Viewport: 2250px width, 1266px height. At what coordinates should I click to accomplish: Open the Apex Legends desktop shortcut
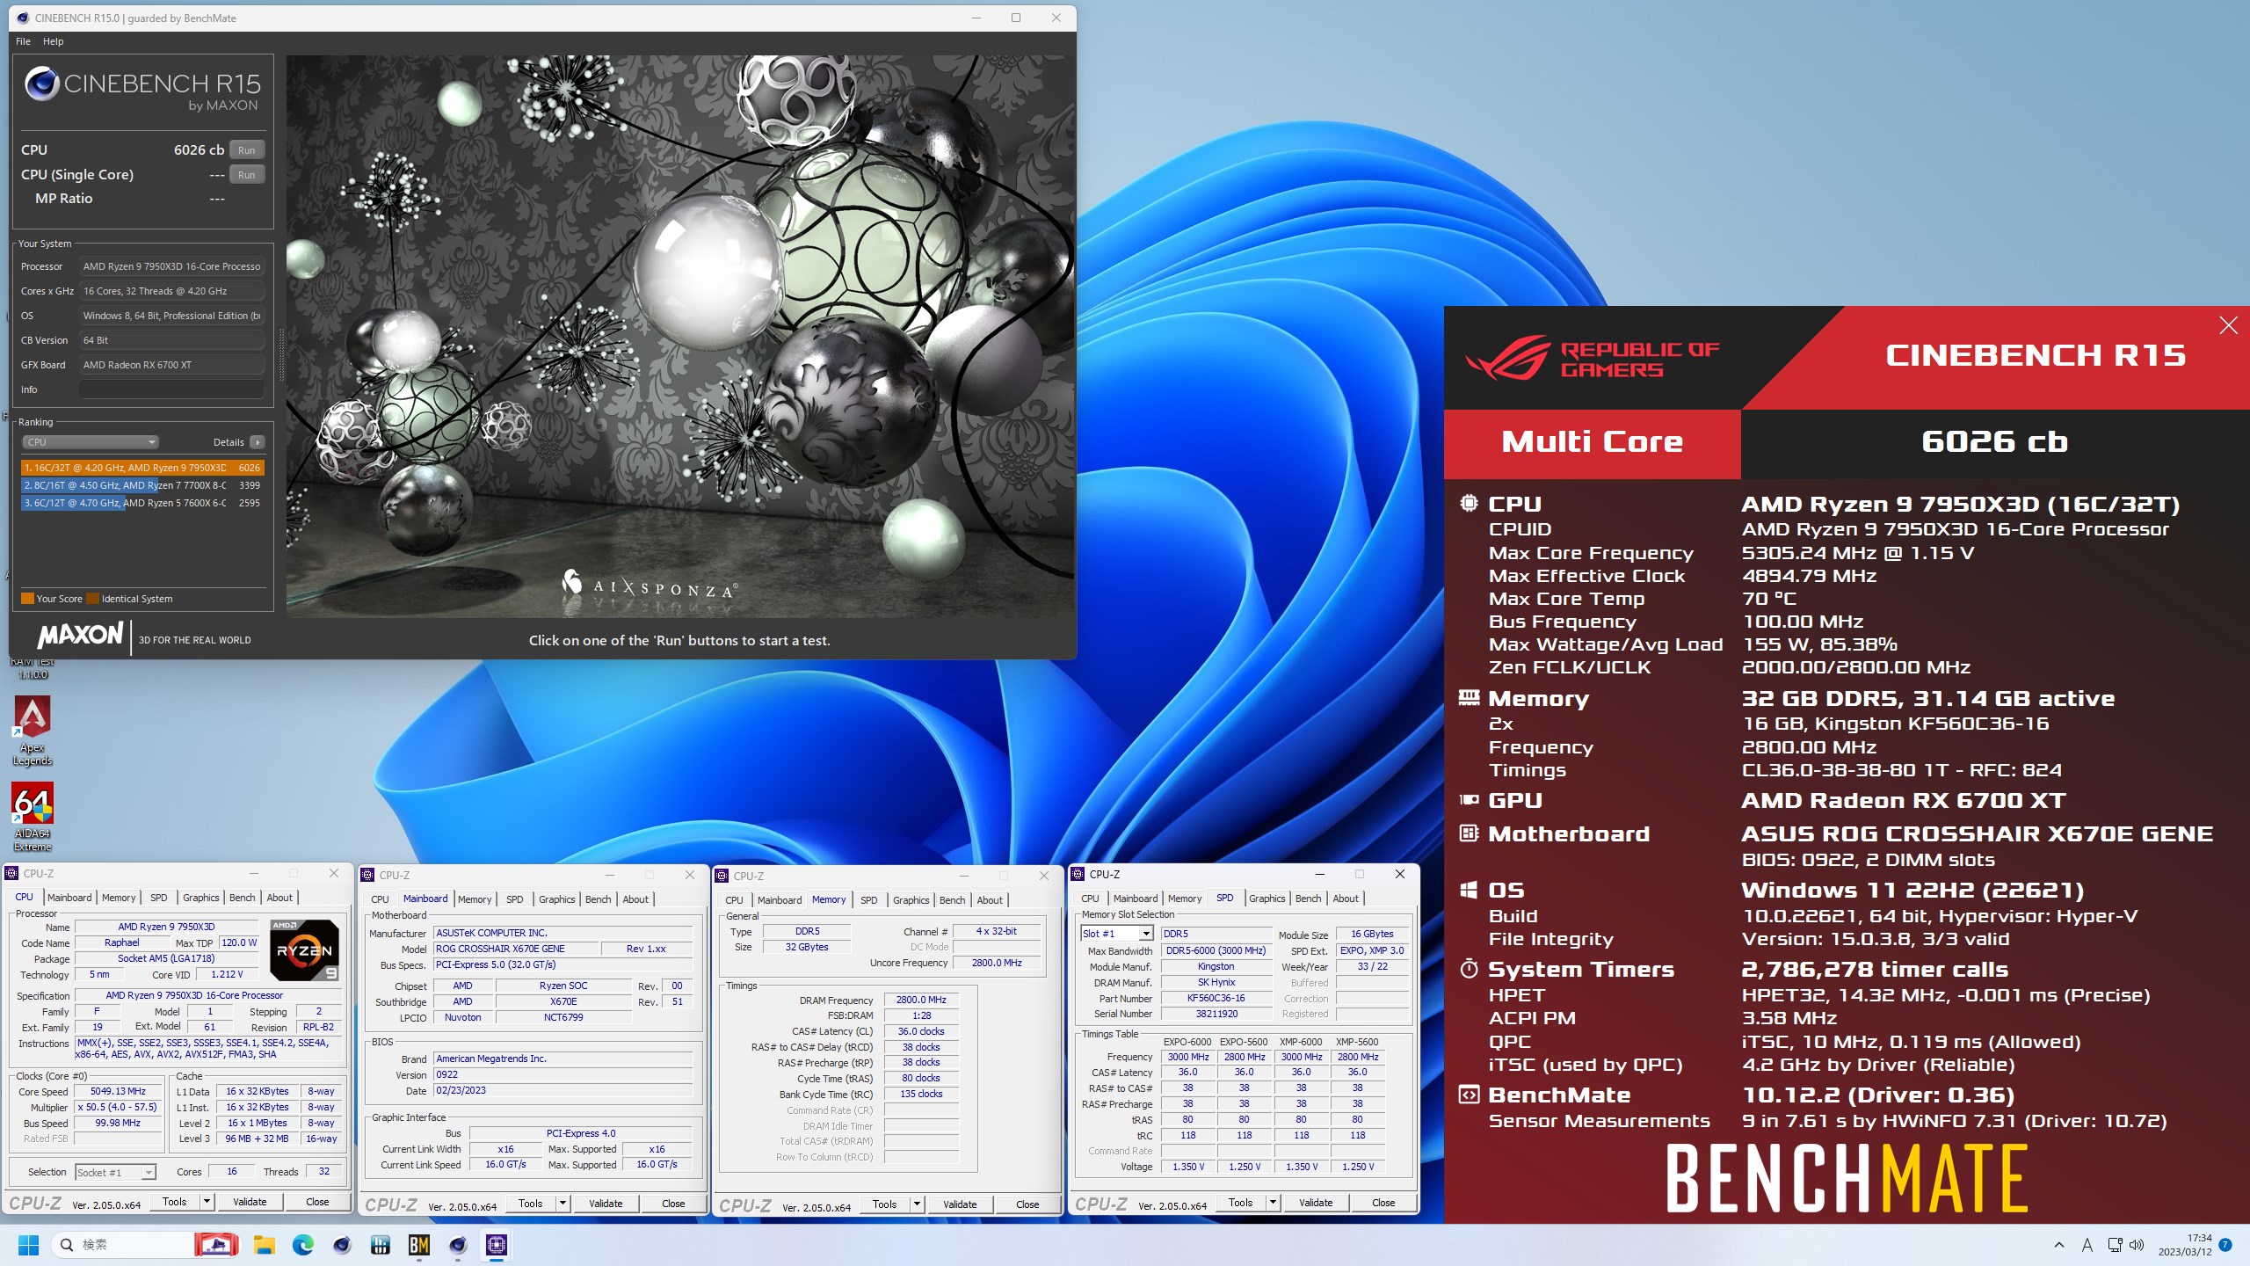coord(33,730)
